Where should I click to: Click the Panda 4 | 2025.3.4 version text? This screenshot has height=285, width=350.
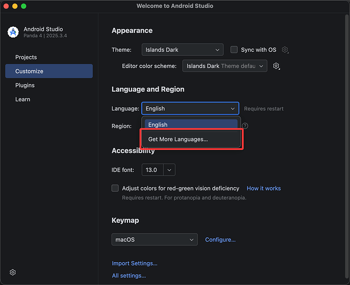point(46,35)
